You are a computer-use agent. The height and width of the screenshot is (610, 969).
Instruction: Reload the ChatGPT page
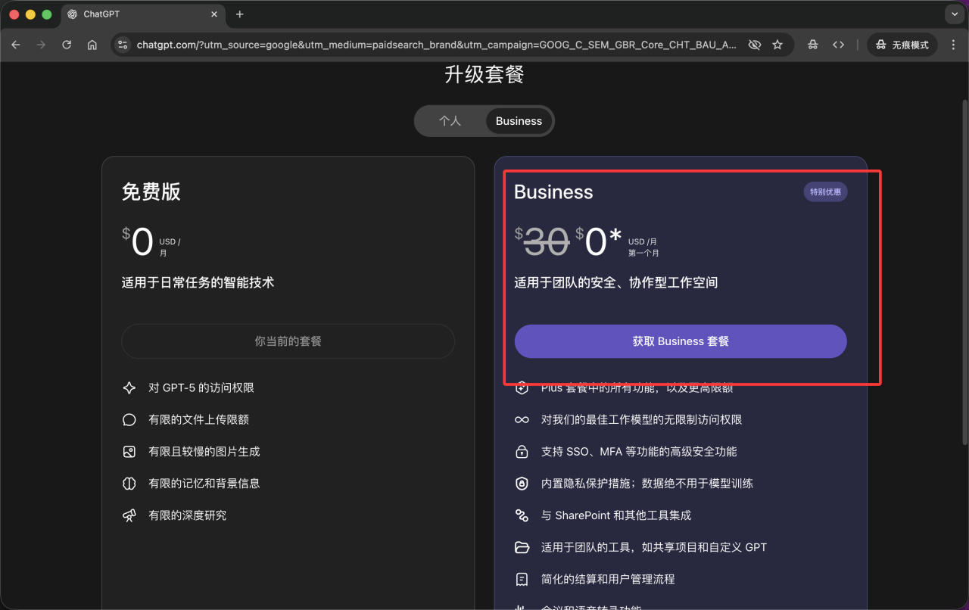pyautogui.click(x=67, y=45)
